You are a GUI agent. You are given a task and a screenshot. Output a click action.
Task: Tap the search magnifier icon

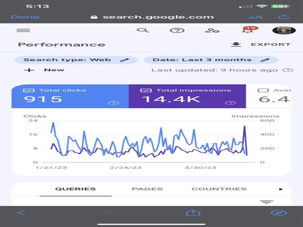coord(143,30)
